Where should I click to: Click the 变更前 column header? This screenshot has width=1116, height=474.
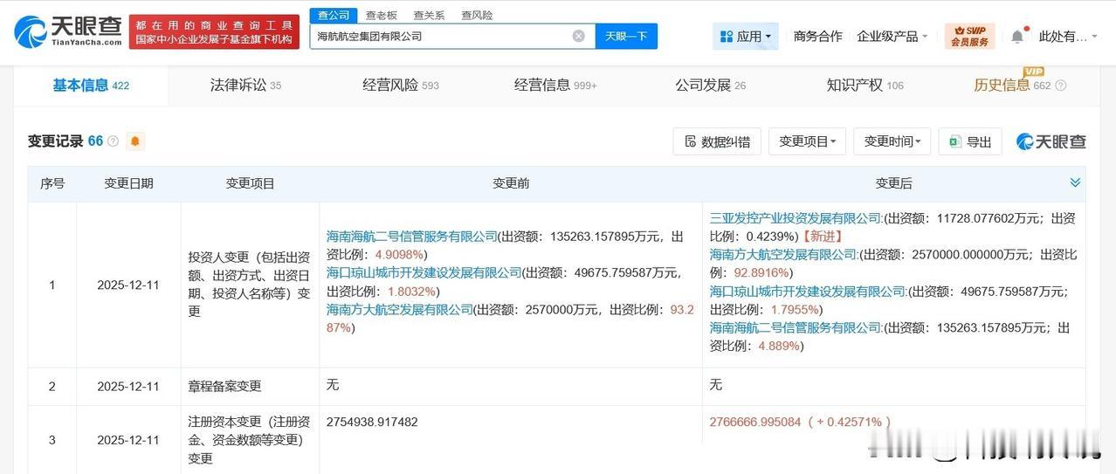(511, 183)
